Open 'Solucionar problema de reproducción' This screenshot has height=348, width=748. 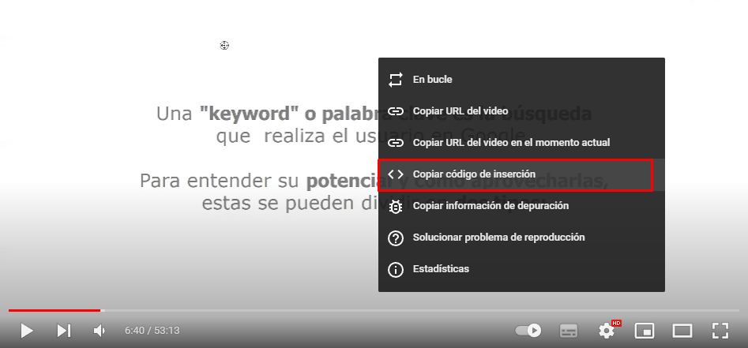tap(498, 238)
